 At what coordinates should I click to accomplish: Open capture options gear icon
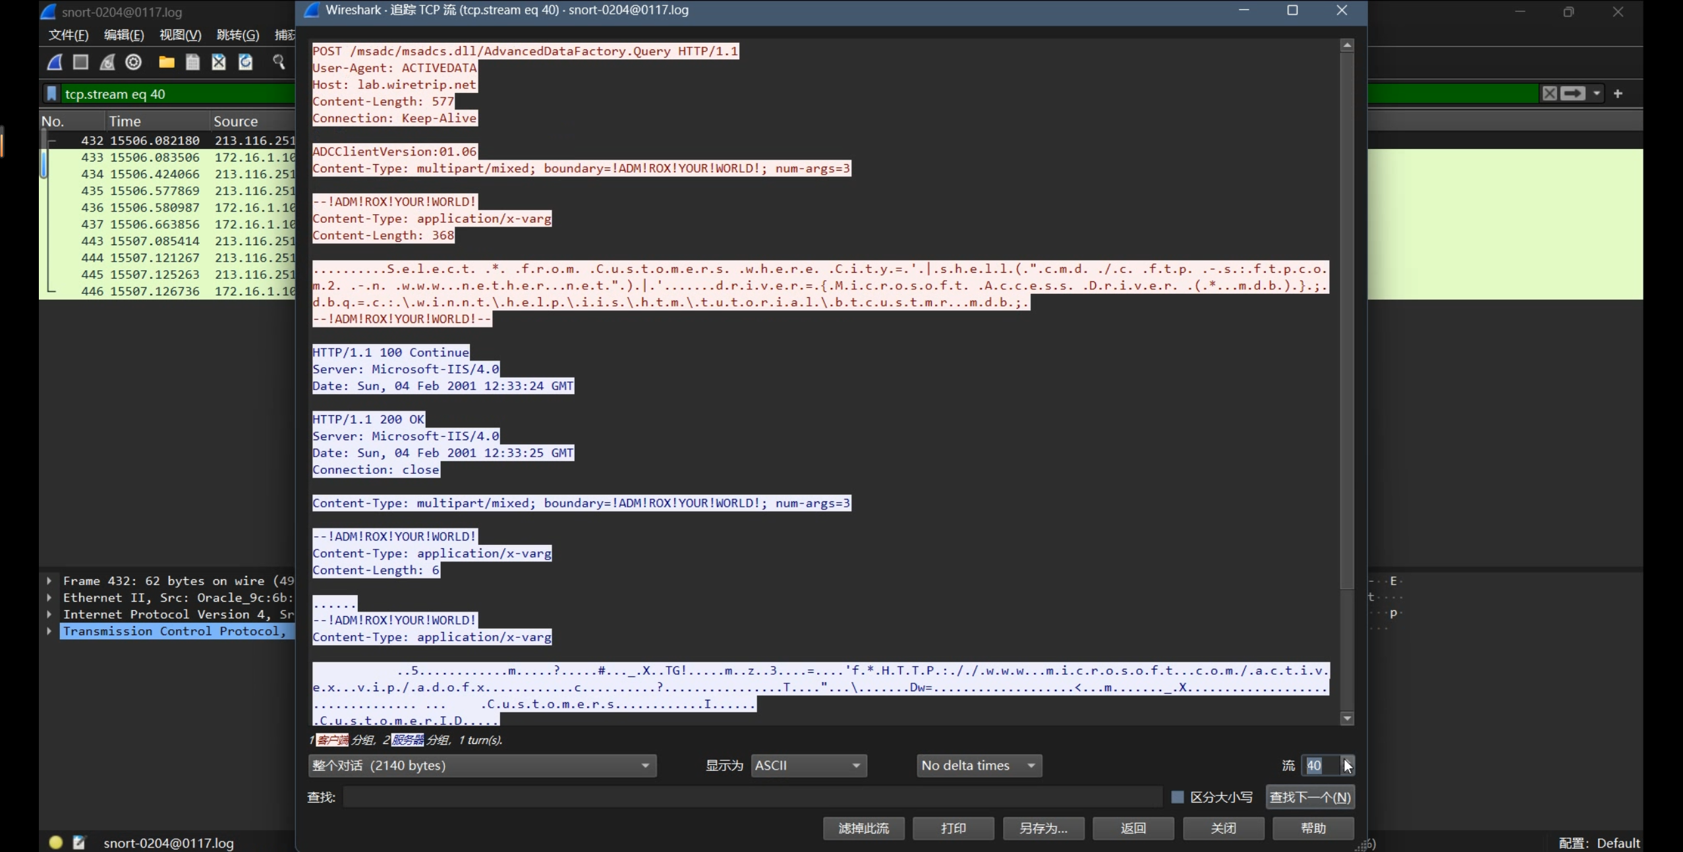click(134, 62)
